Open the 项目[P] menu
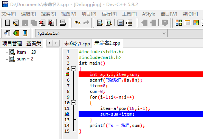The height and width of the screenshot is (139, 203). [x=89, y=14]
